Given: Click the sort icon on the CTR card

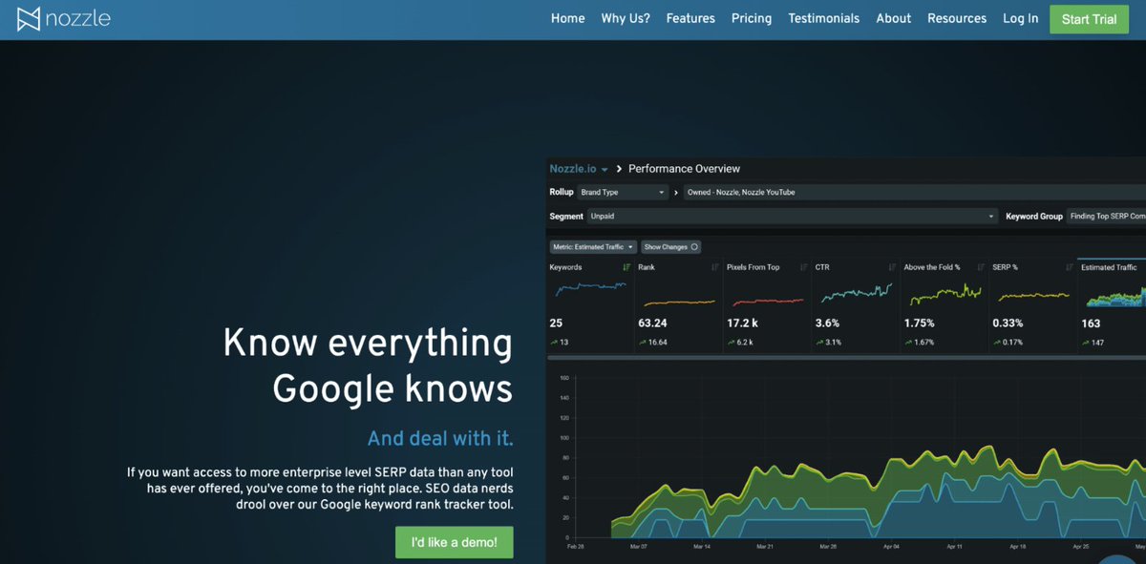Looking at the screenshot, I should click(892, 267).
